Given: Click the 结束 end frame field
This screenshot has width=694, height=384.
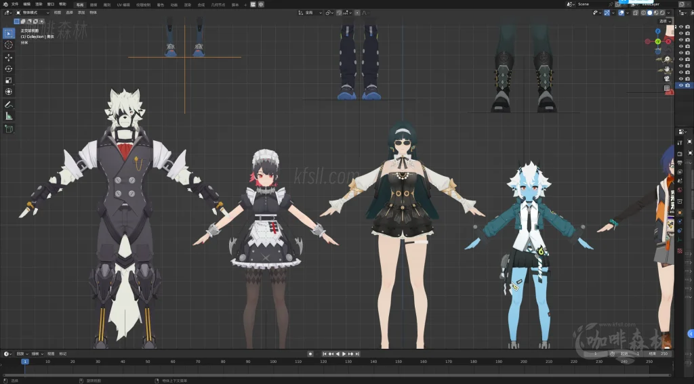Looking at the screenshot, I should point(658,354).
